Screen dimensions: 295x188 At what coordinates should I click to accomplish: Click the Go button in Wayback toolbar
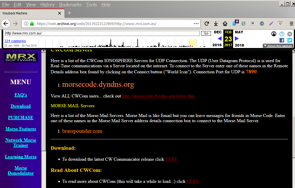coord(206,33)
